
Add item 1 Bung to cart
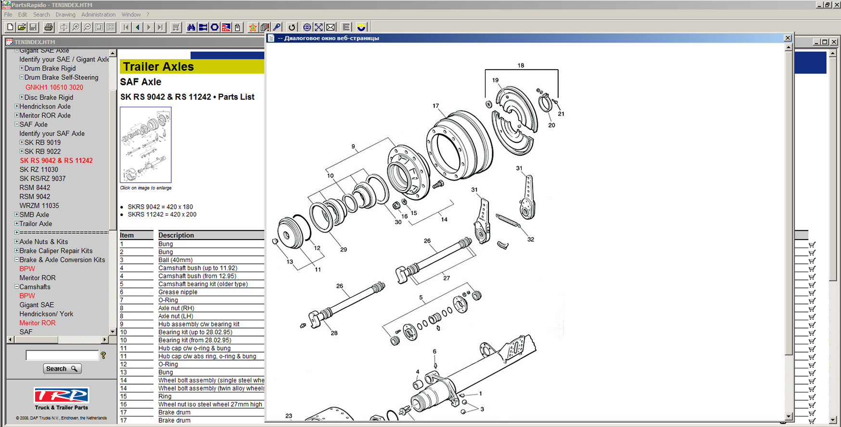(x=812, y=245)
